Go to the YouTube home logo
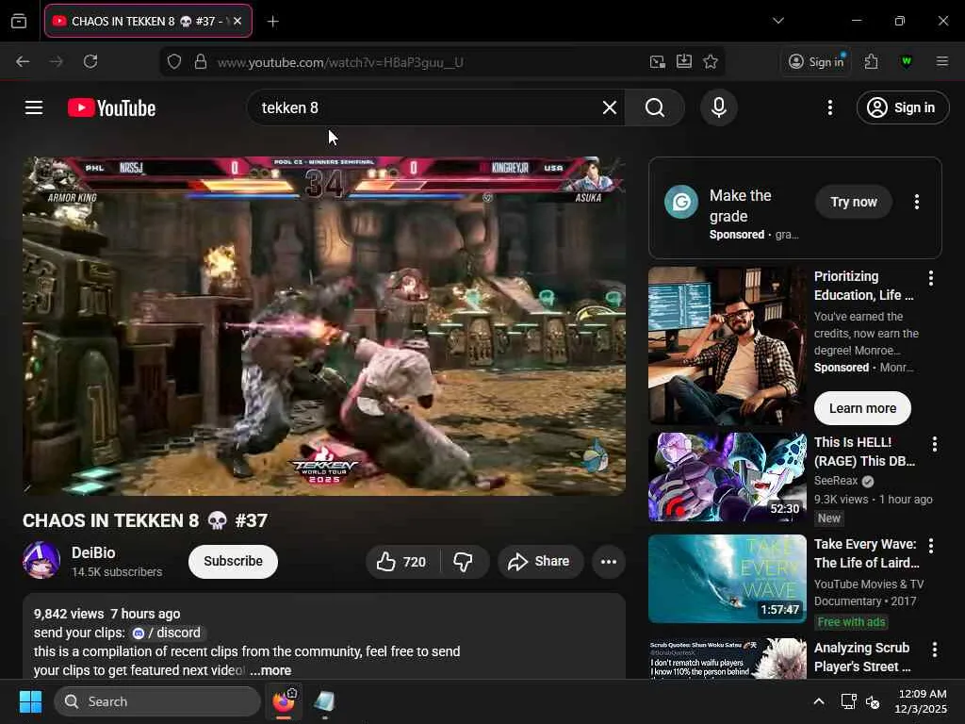 click(x=111, y=107)
